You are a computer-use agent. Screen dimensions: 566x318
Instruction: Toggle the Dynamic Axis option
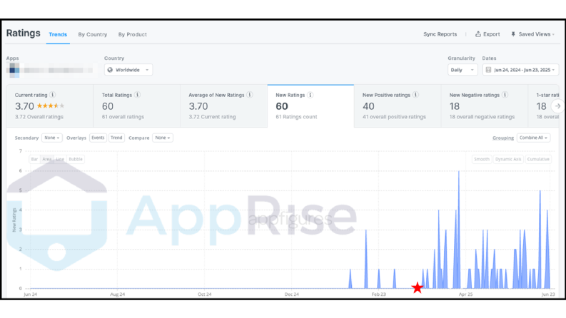508,159
